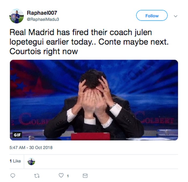
Task: View who liked via 1 Like
Action: click(x=15, y=161)
